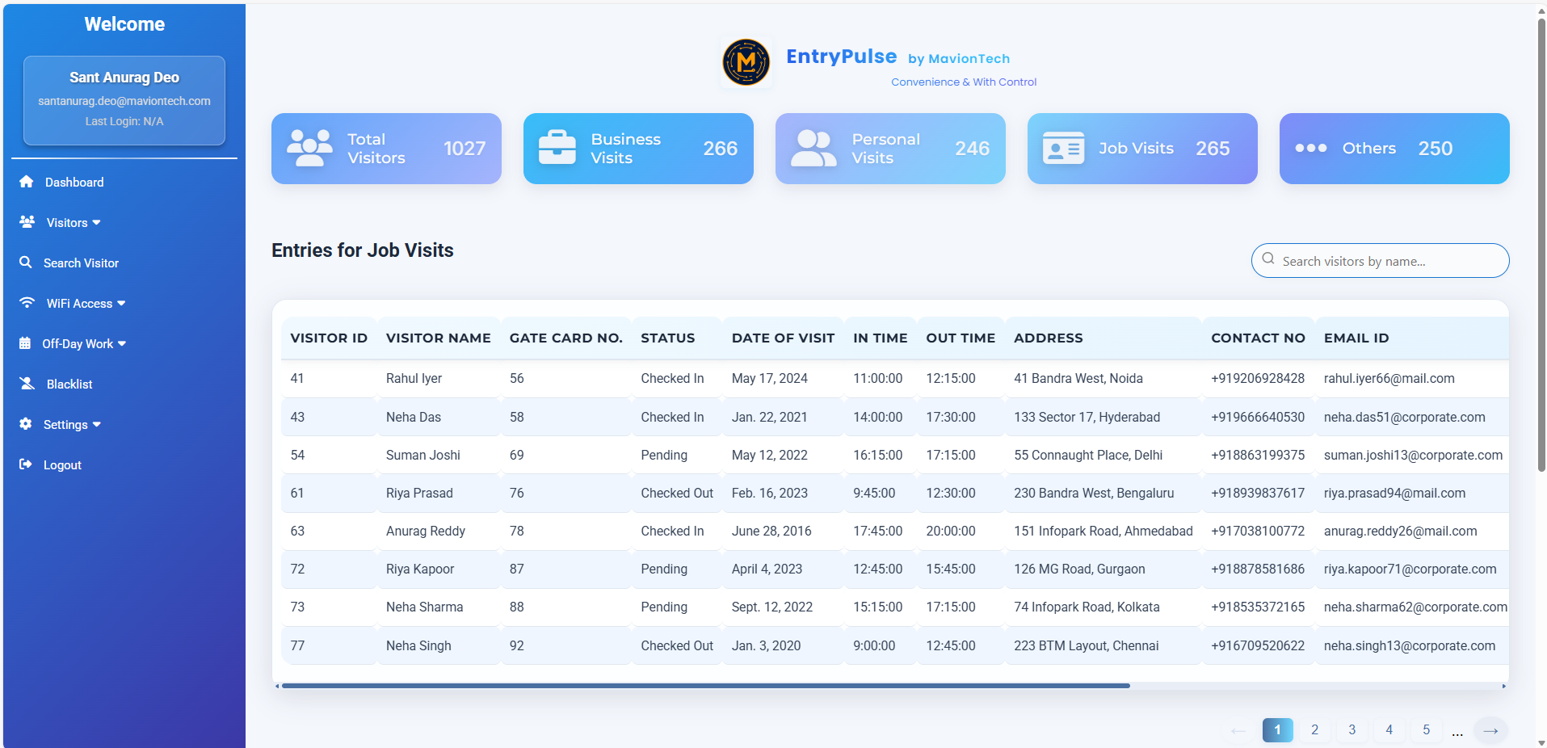Open the Total Visitors card

click(386, 149)
